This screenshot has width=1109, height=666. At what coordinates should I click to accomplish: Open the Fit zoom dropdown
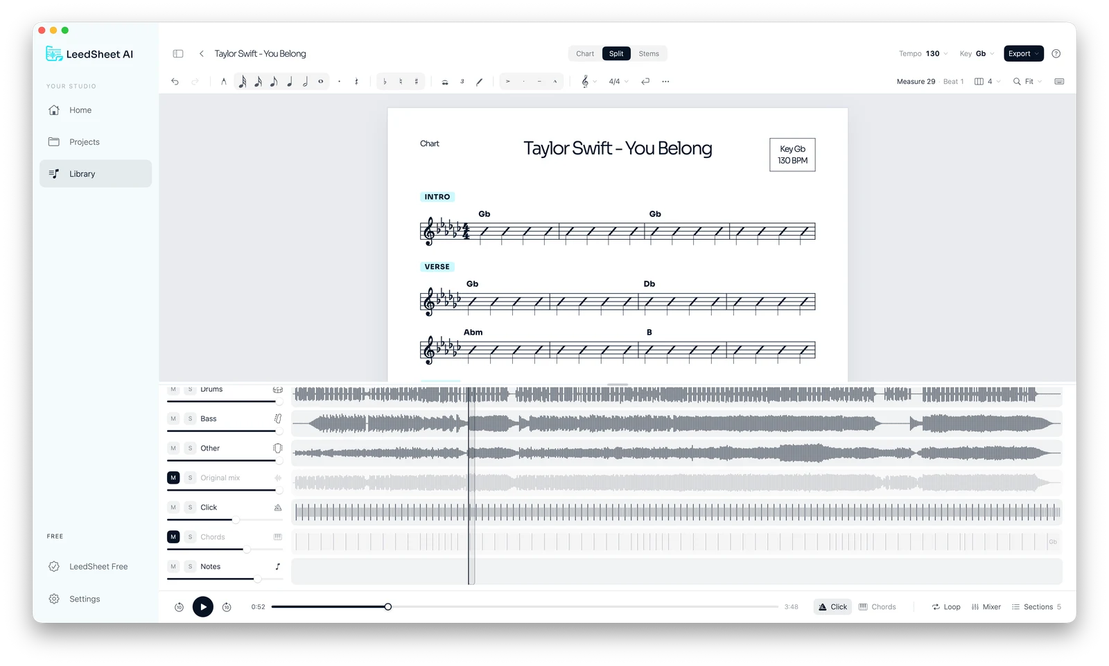click(x=1027, y=82)
